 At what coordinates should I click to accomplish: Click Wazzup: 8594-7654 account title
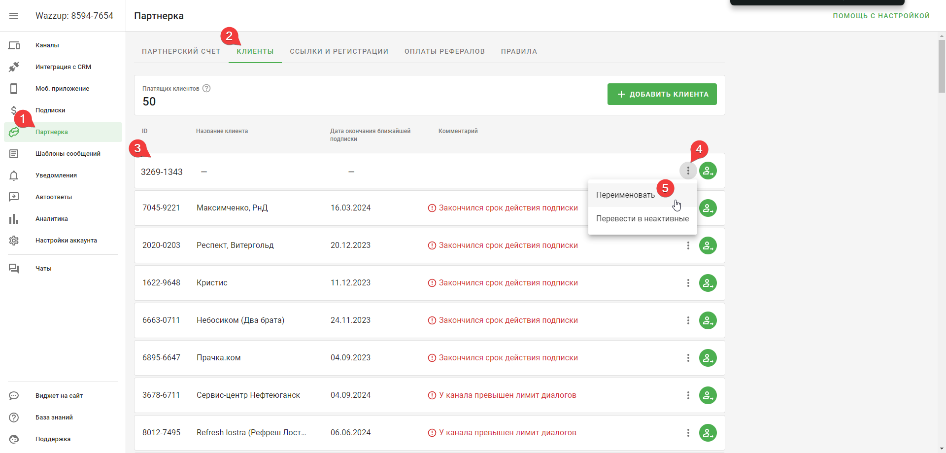[74, 16]
